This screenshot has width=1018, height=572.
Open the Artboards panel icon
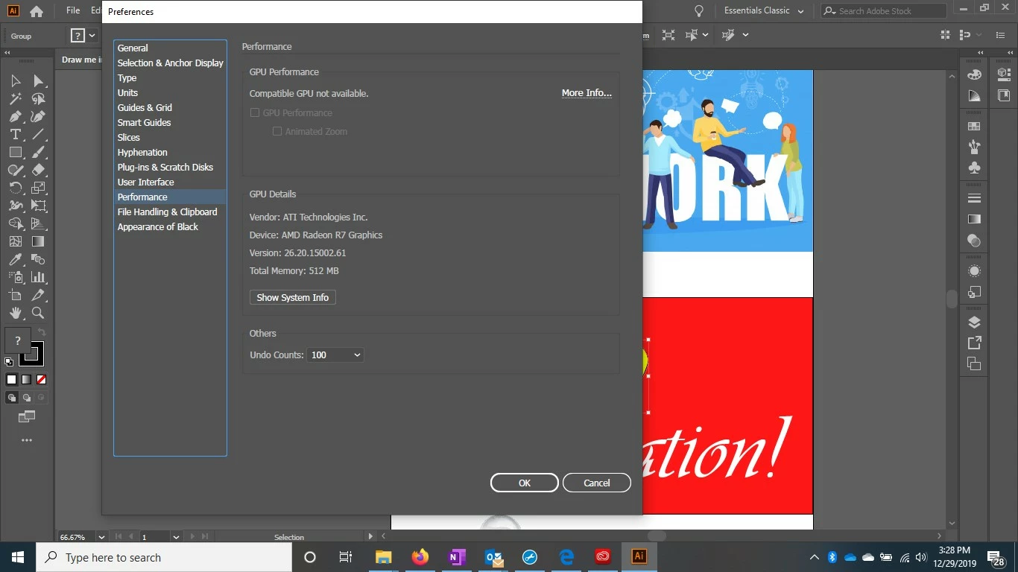974,363
